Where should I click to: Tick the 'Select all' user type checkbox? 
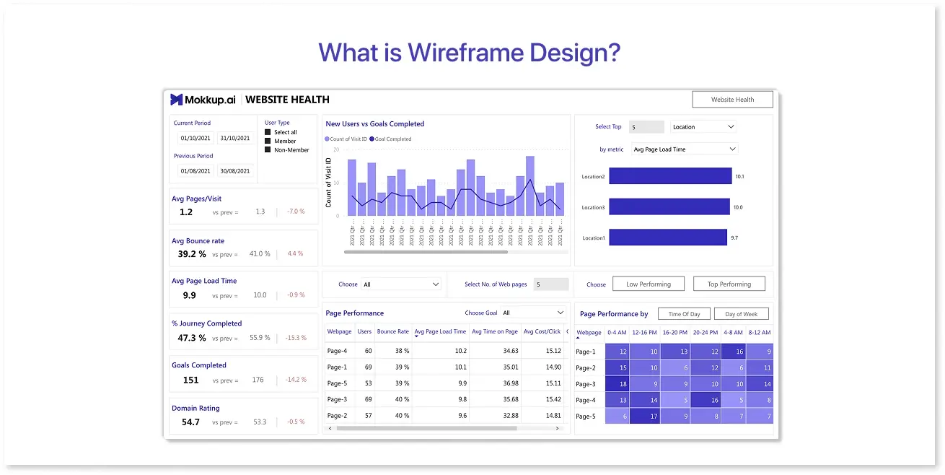268,132
